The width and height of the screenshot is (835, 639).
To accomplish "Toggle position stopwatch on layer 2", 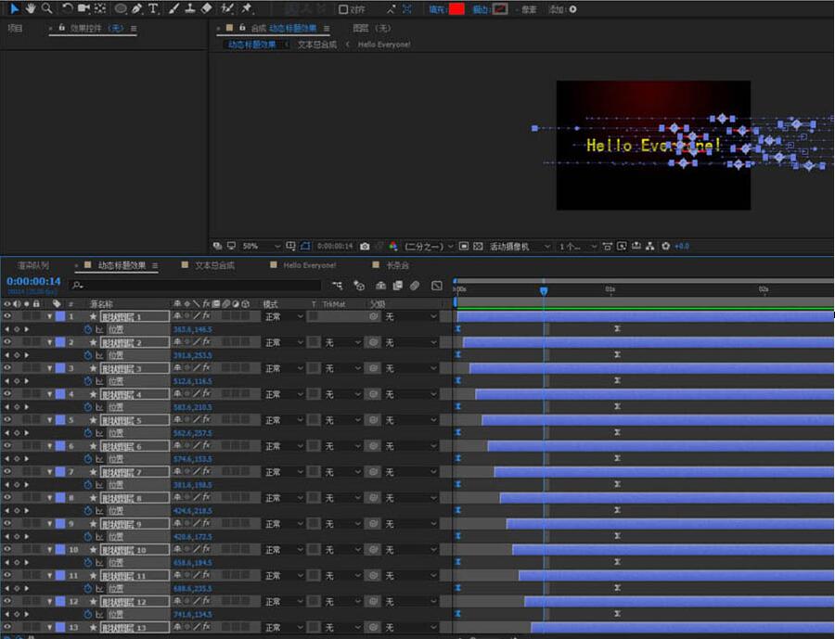I will click(88, 355).
